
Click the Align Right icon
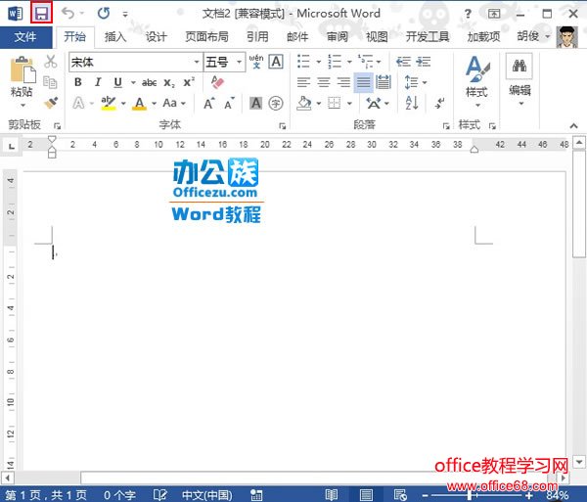[343, 82]
